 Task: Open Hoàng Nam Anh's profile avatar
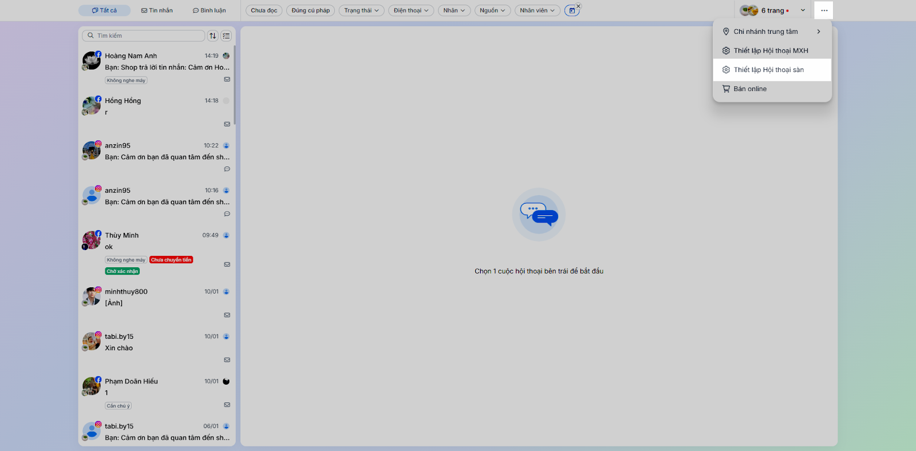(92, 61)
